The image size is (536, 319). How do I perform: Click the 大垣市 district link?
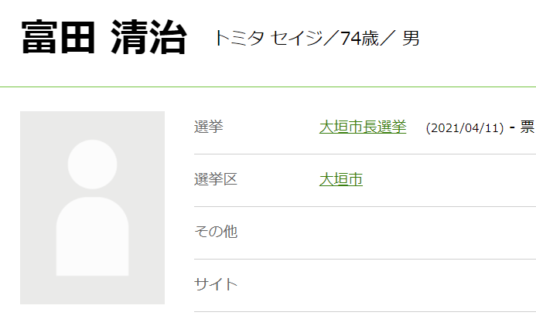click(x=340, y=180)
